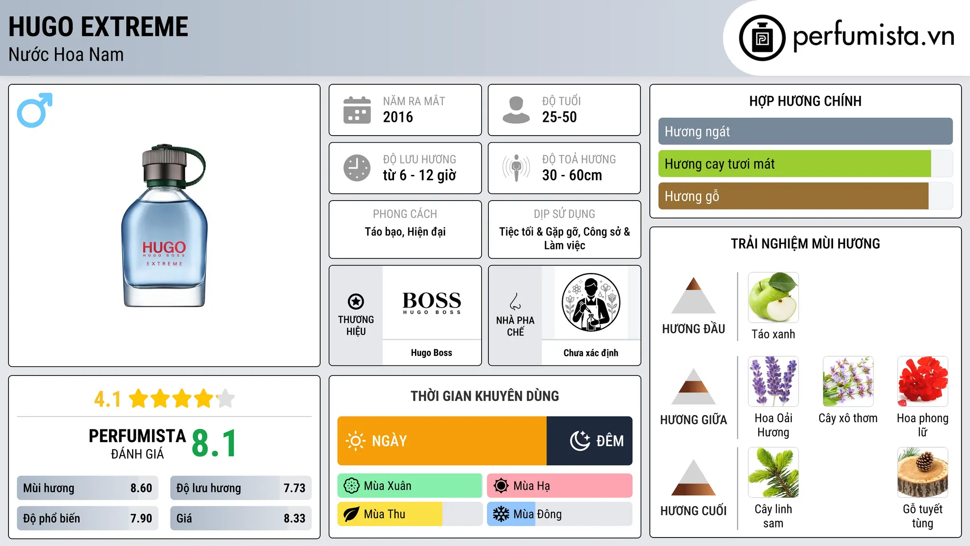The width and height of the screenshot is (970, 546).
Task: Click the Mùa Xuân season bar
Action: coord(410,486)
